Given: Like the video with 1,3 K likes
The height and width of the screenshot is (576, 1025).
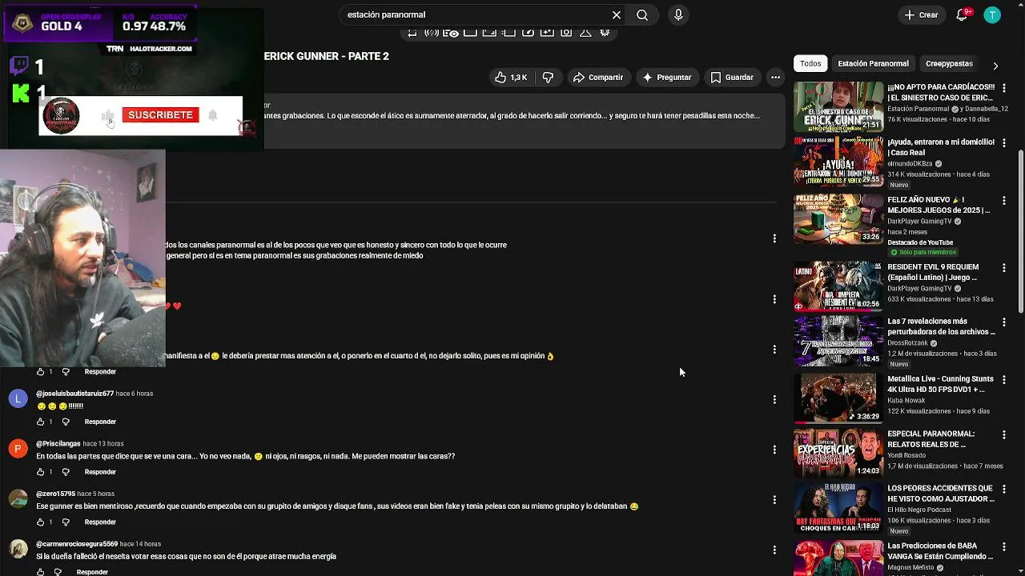Looking at the screenshot, I should pos(511,77).
